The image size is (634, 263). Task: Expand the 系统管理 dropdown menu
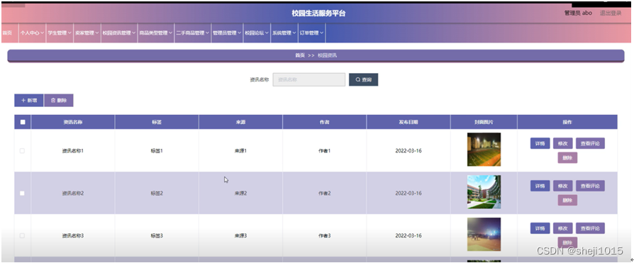click(284, 33)
